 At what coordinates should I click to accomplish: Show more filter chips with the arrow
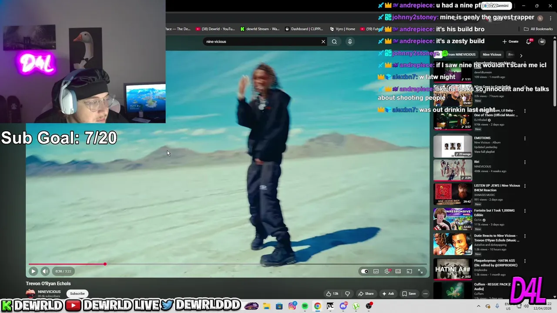click(521, 56)
